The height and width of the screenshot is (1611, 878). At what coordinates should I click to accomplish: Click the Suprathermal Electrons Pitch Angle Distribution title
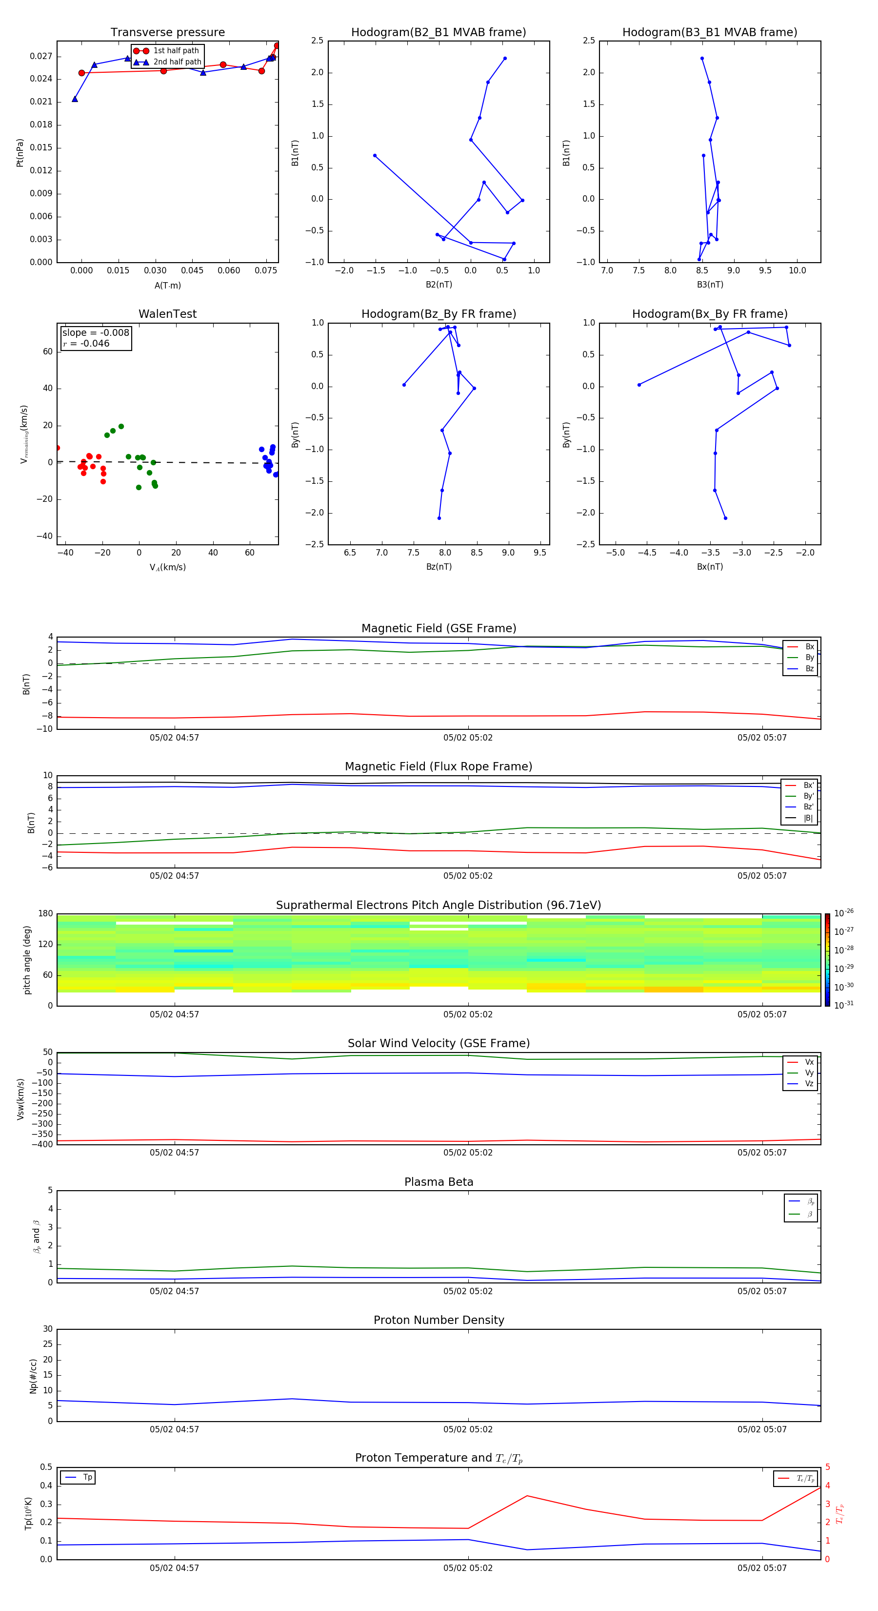click(x=439, y=906)
